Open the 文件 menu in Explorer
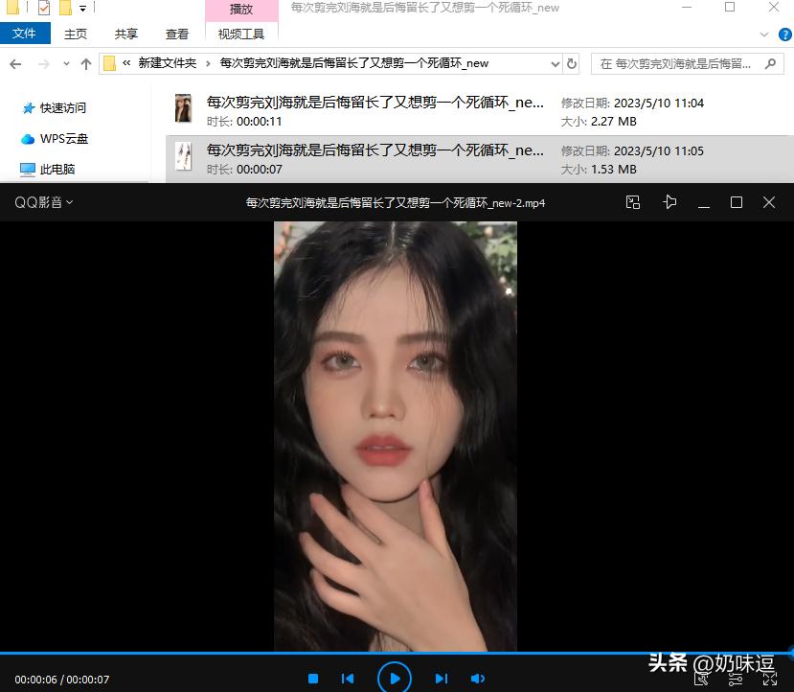This screenshot has height=692, width=794. (25, 33)
